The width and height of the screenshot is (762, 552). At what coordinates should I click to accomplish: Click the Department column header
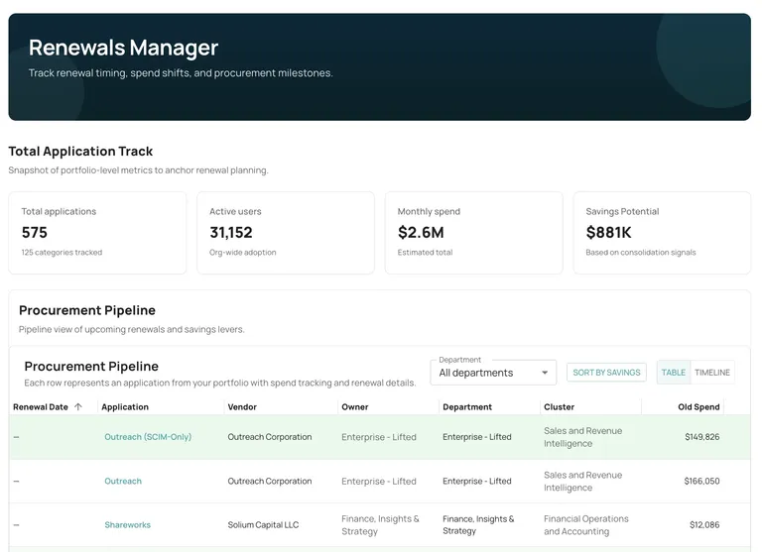(x=467, y=407)
